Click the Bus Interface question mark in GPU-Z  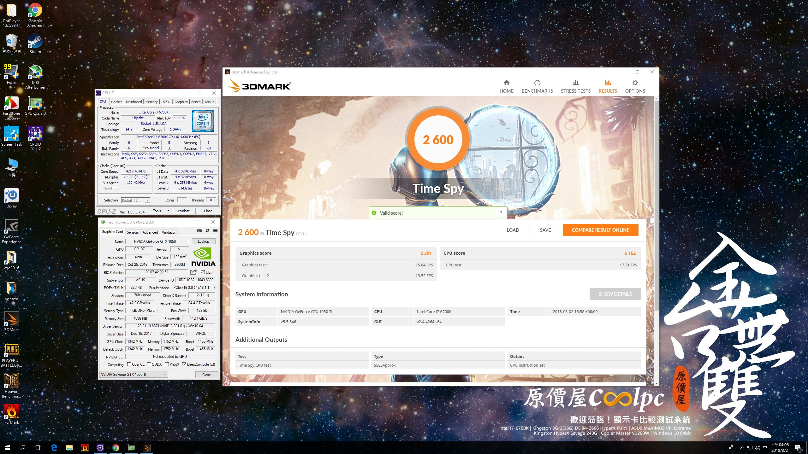214,288
